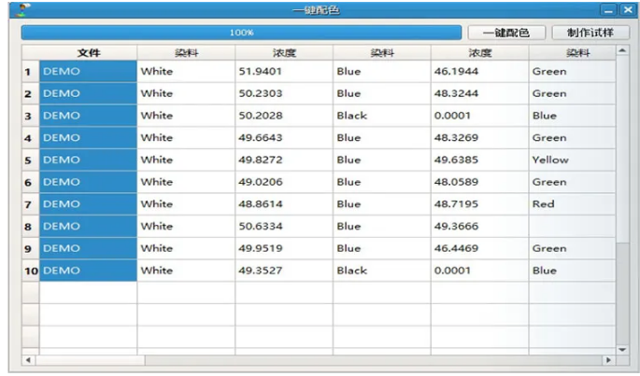Select row header 6

pyautogui.click(x=31, y=182)
